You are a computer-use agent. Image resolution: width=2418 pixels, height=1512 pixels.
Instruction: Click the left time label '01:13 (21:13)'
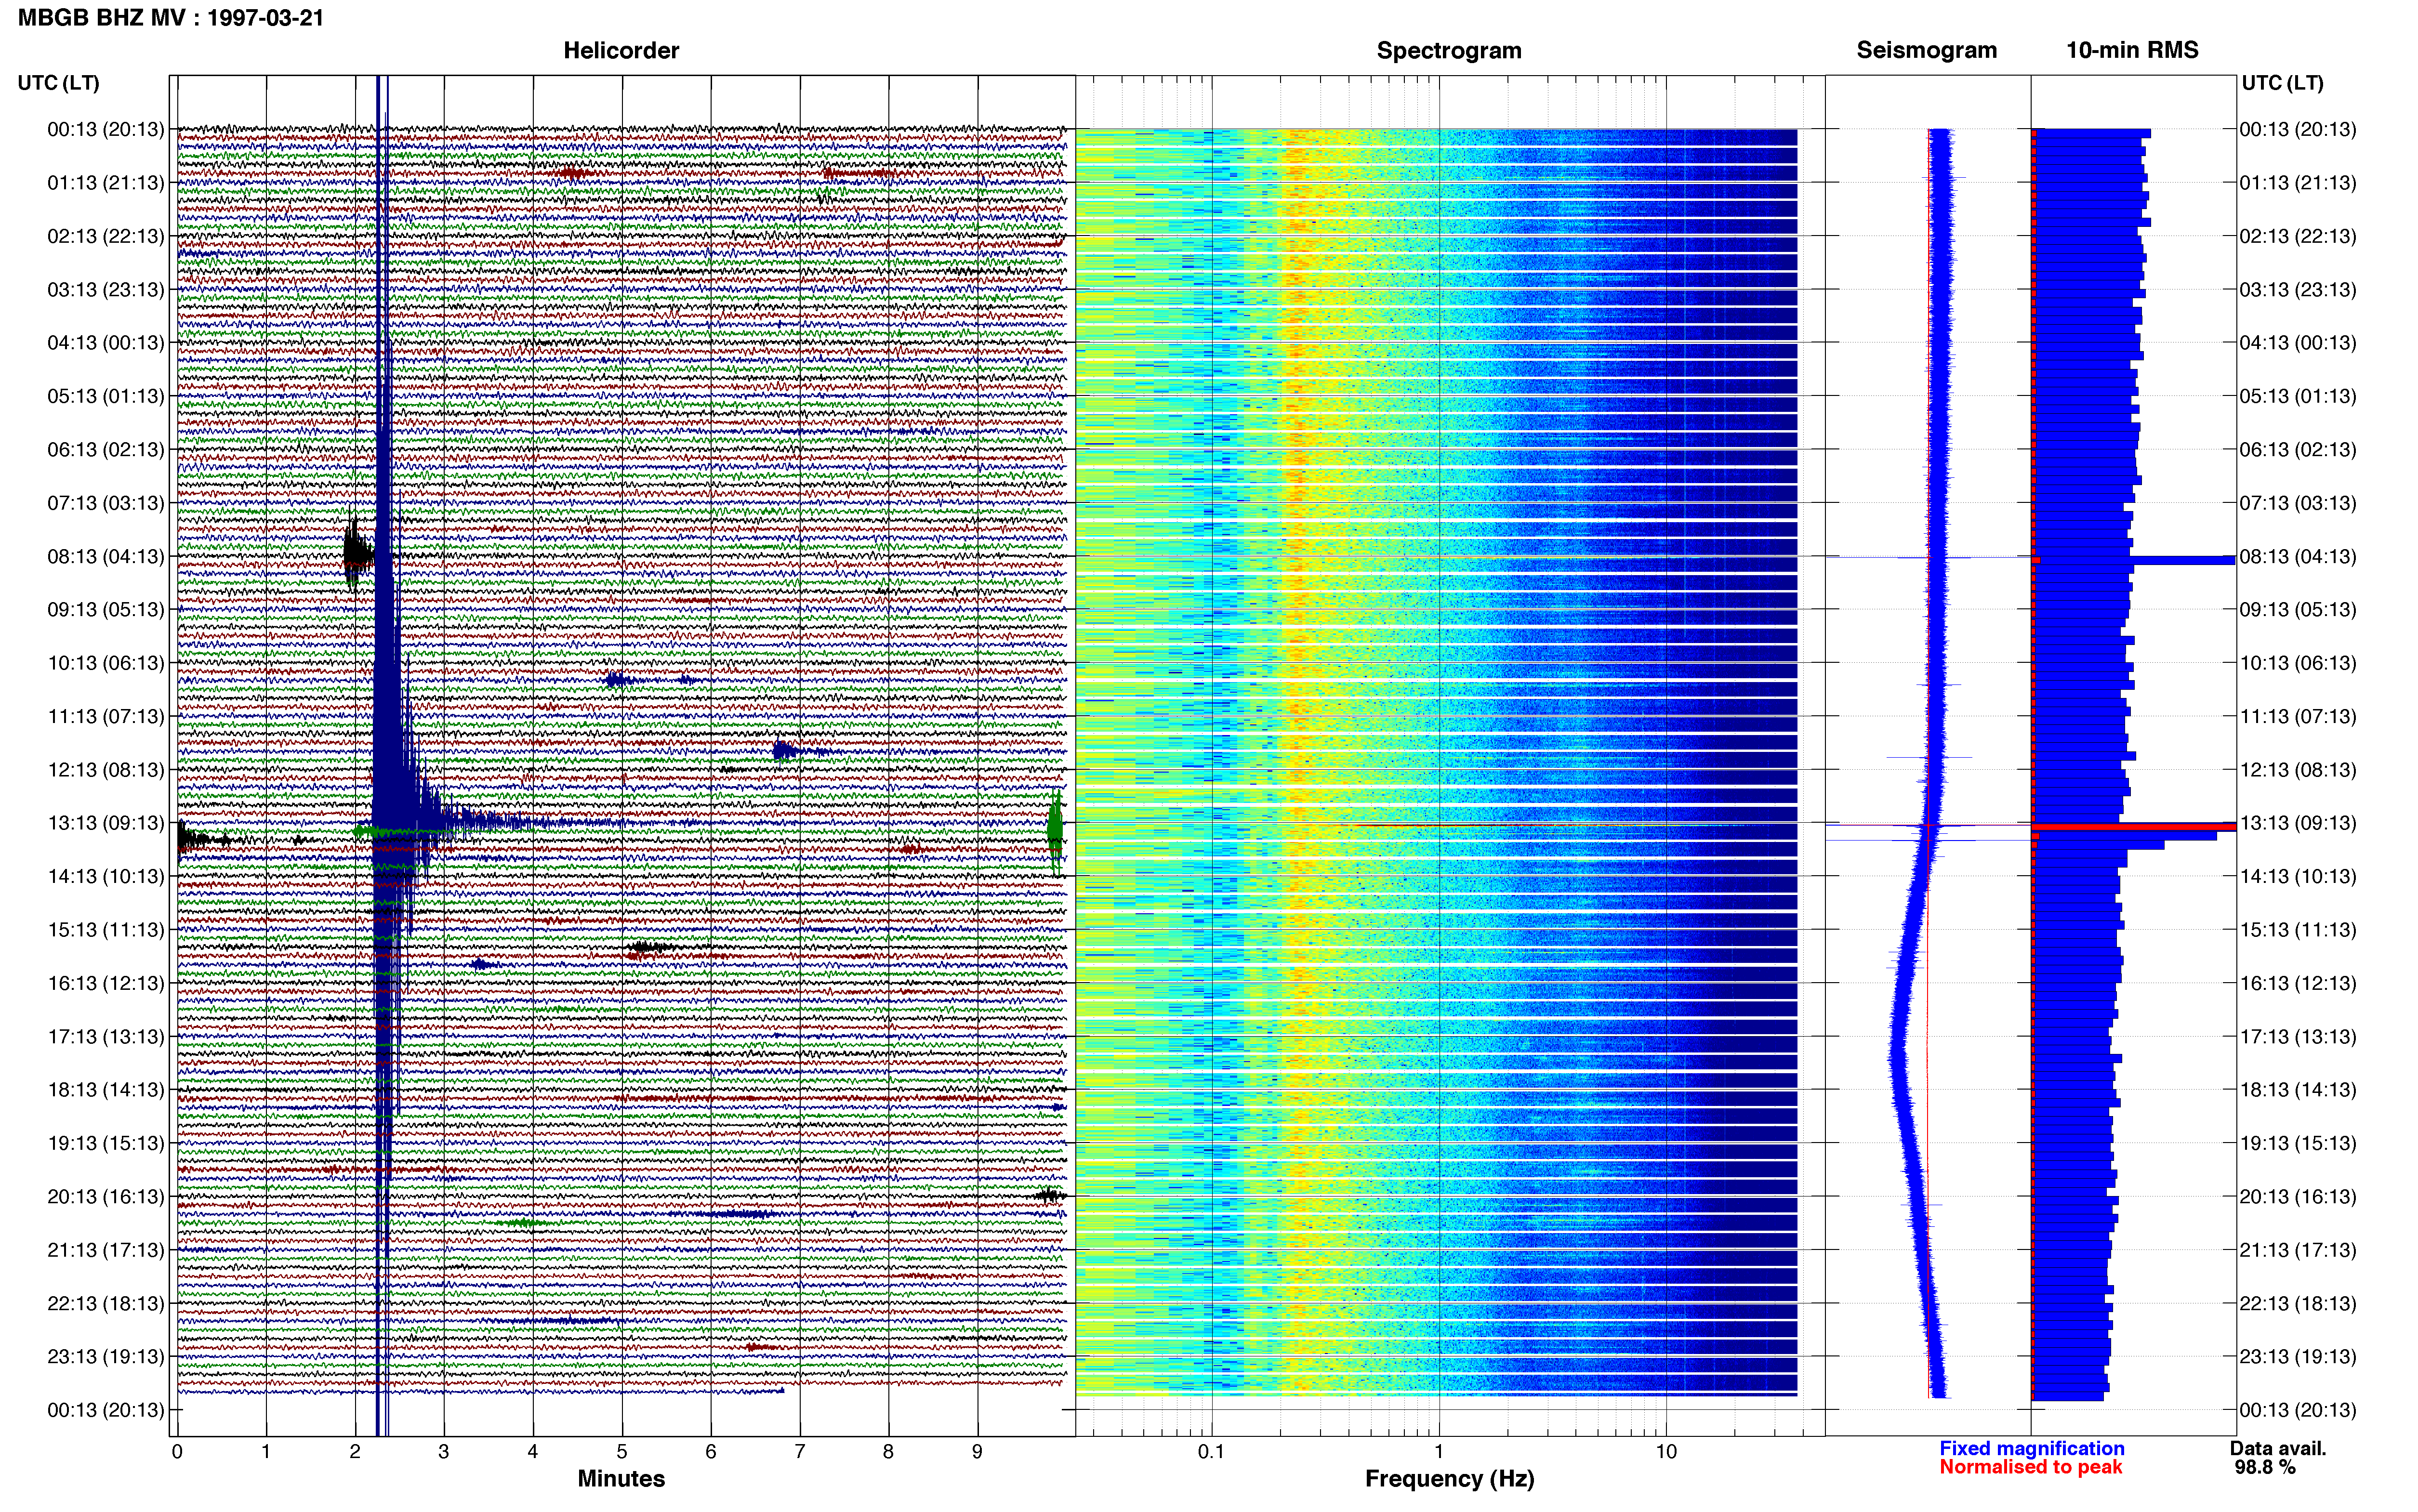pos(105,183)
